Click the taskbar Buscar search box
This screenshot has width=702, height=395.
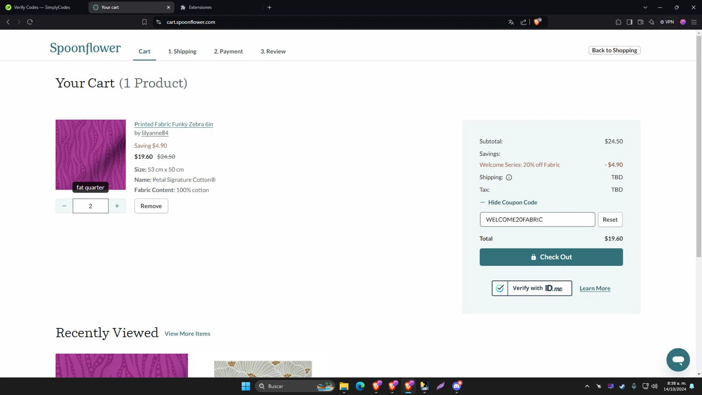[x=295, y=386]
